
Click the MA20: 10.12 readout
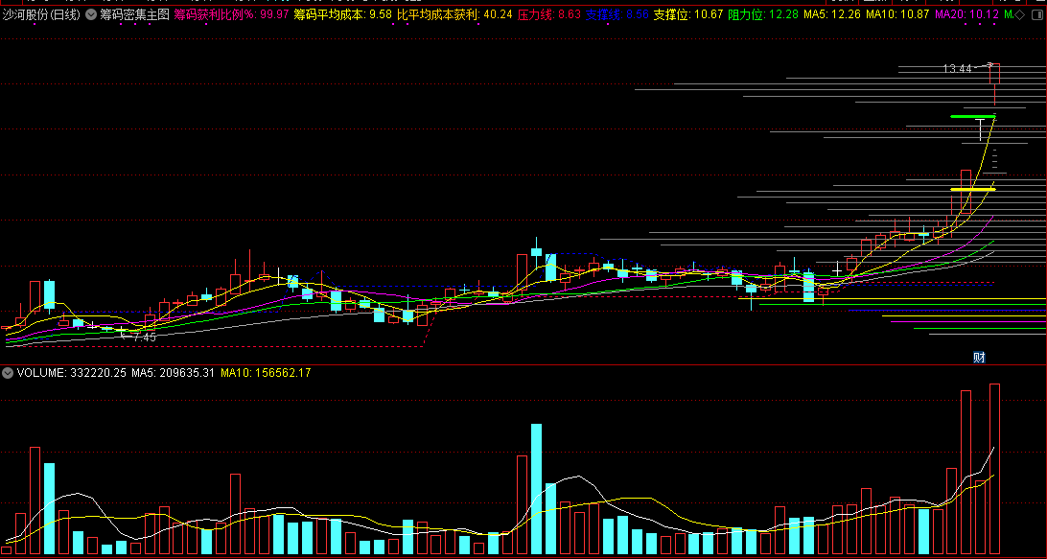[x=966, y=14]
